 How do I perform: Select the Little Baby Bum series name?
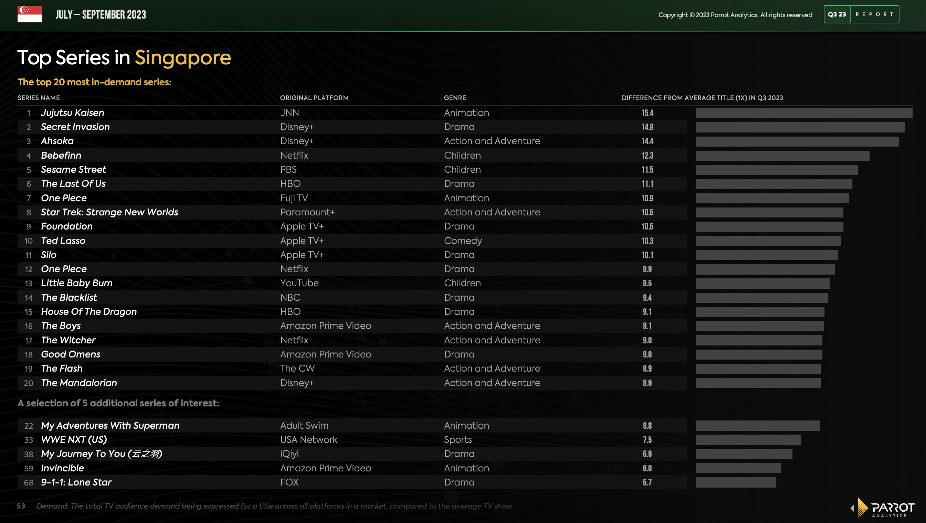[x=76, y=283]
